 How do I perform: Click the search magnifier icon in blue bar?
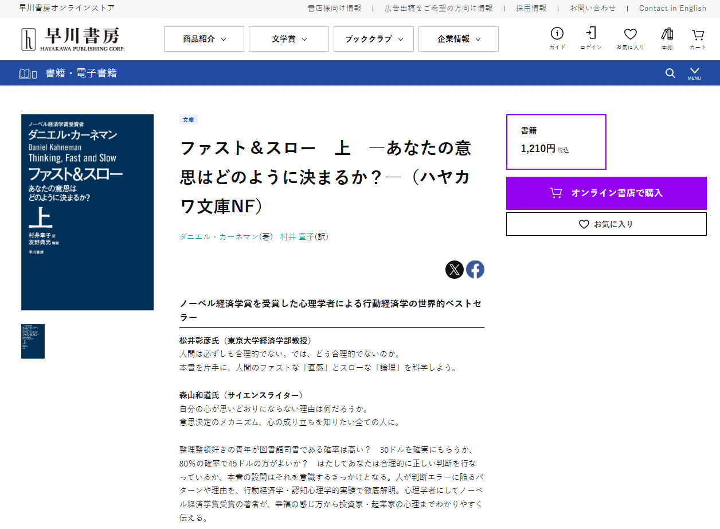[x=670, y=73]
